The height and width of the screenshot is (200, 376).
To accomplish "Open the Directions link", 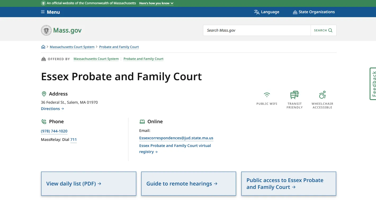I will [52, 109].
